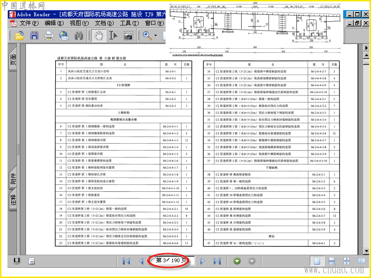Image resolution: width=371 pixels, height=278 pixels.
Task: Click drawing number S6-2-6-4-2-10
Action: coord(319,92)
